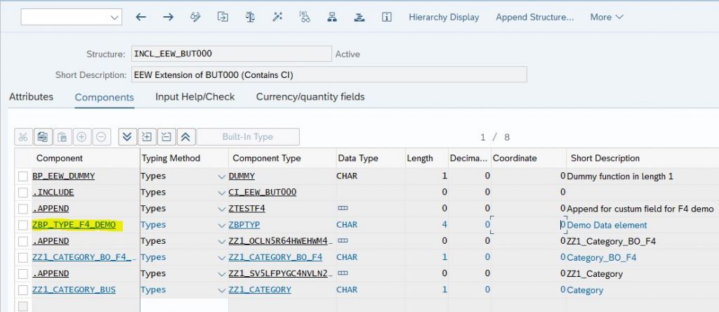Click the Activate (magic wand) icon
This screenshot has height=312, width=719.
click(x=277, y=17)
